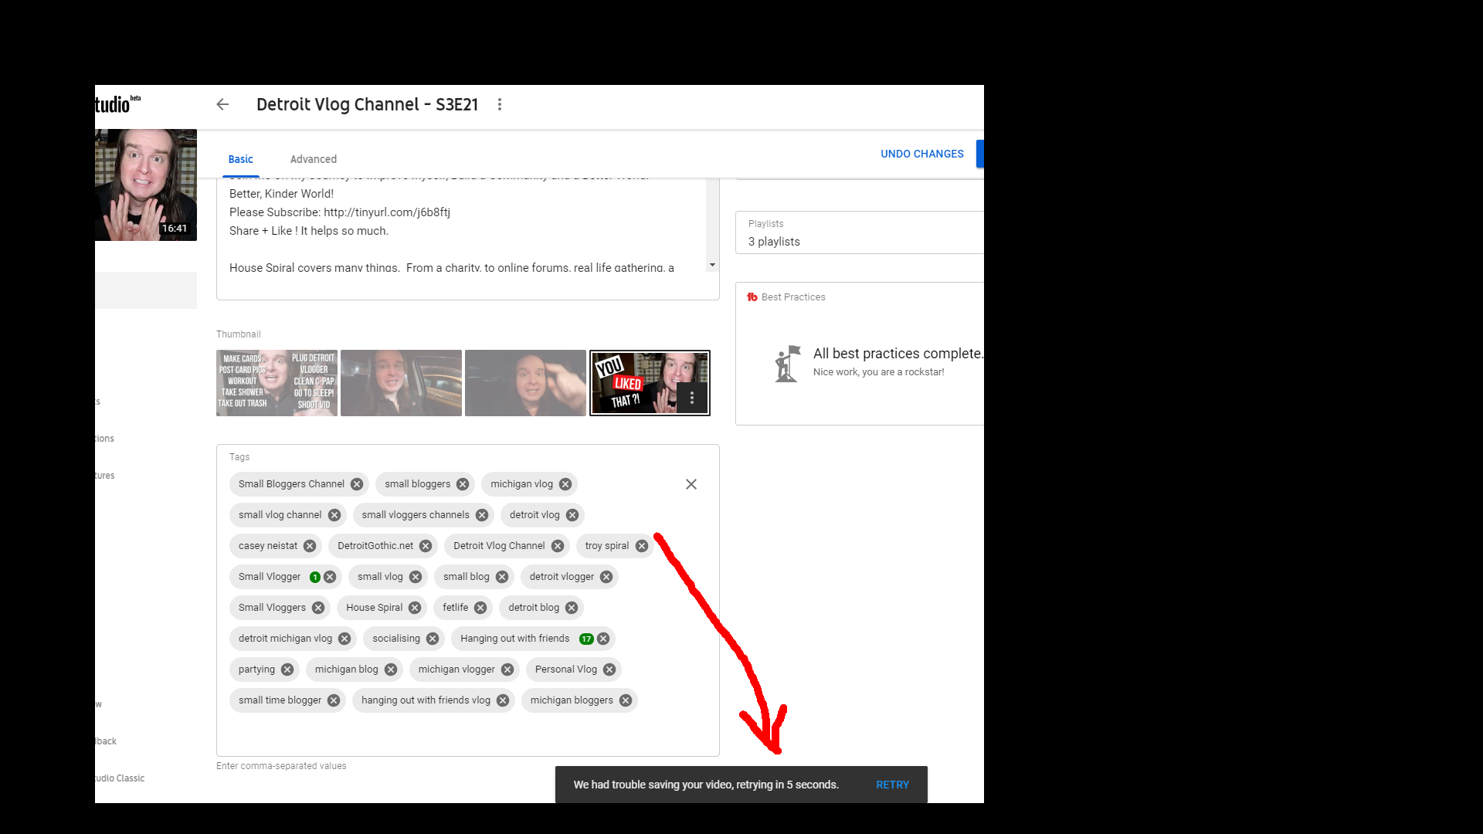
Task: Open video options three-dot menu beside title
Action: pos(500,104)
